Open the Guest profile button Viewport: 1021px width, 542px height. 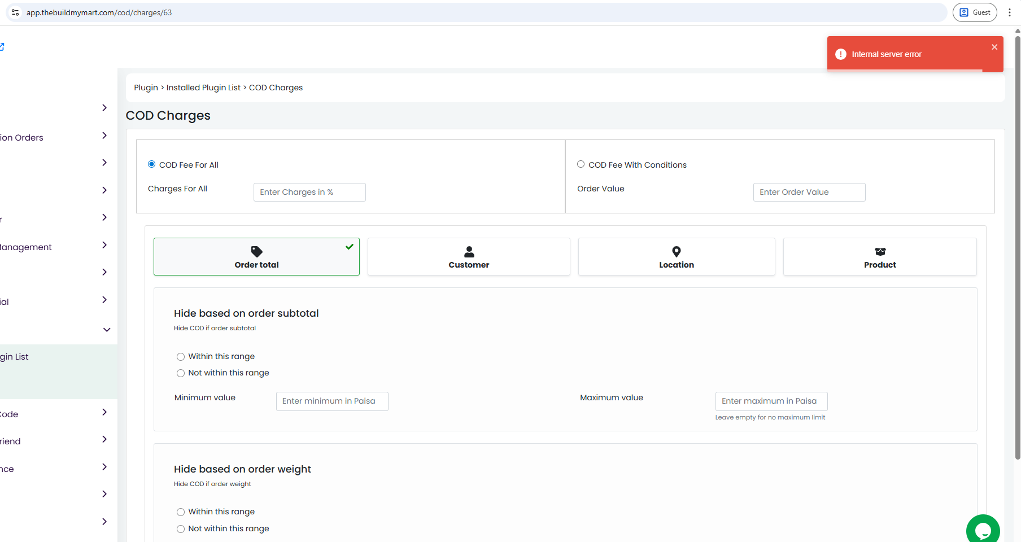(975, 12)
